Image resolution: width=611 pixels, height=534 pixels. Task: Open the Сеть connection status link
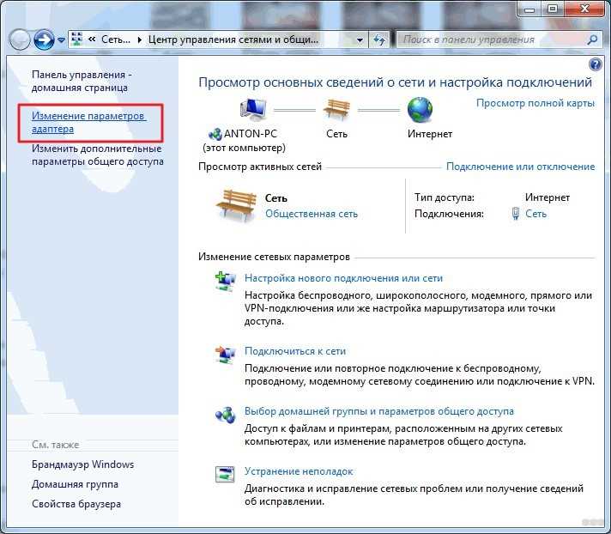coord(535,214)
